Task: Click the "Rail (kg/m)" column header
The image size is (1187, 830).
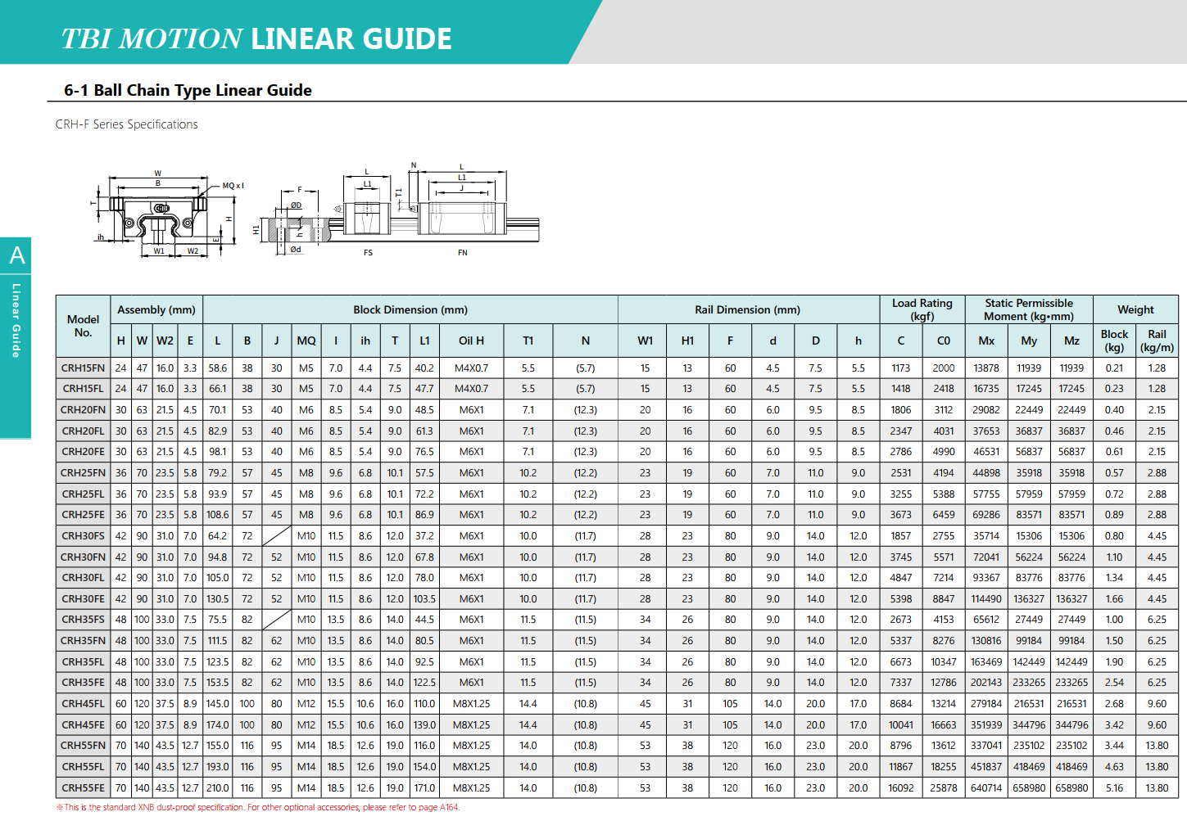Action: click(x=1157, y=341)
